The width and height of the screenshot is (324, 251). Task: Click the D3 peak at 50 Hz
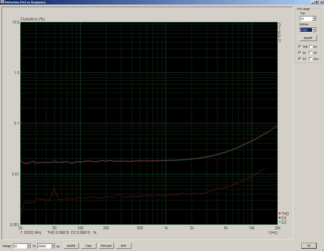tap(54, 189)
